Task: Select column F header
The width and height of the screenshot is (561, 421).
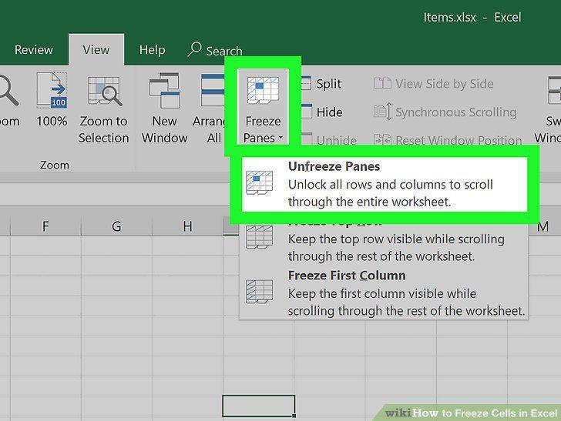Action: pos(45,226)
